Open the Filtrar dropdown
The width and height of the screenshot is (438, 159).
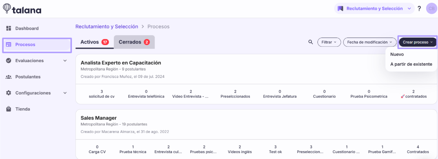(329, 42)
